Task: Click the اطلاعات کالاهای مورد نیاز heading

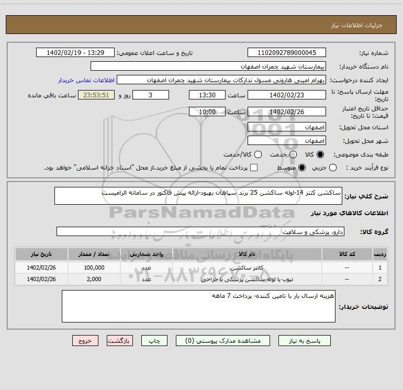Action: (x=349, y=213)
